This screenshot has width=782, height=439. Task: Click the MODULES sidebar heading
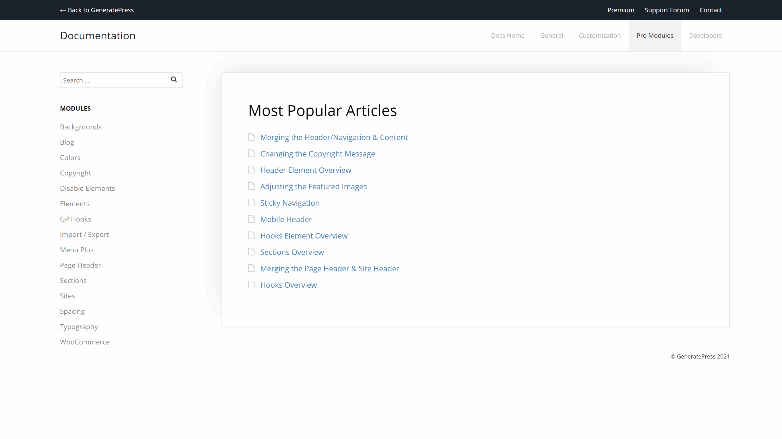click(x=75, y=108)
